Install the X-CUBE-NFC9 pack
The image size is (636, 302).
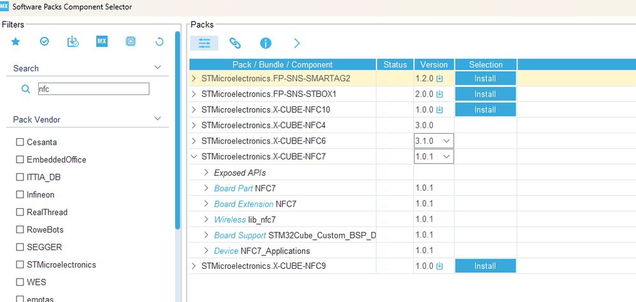[486, 266]
